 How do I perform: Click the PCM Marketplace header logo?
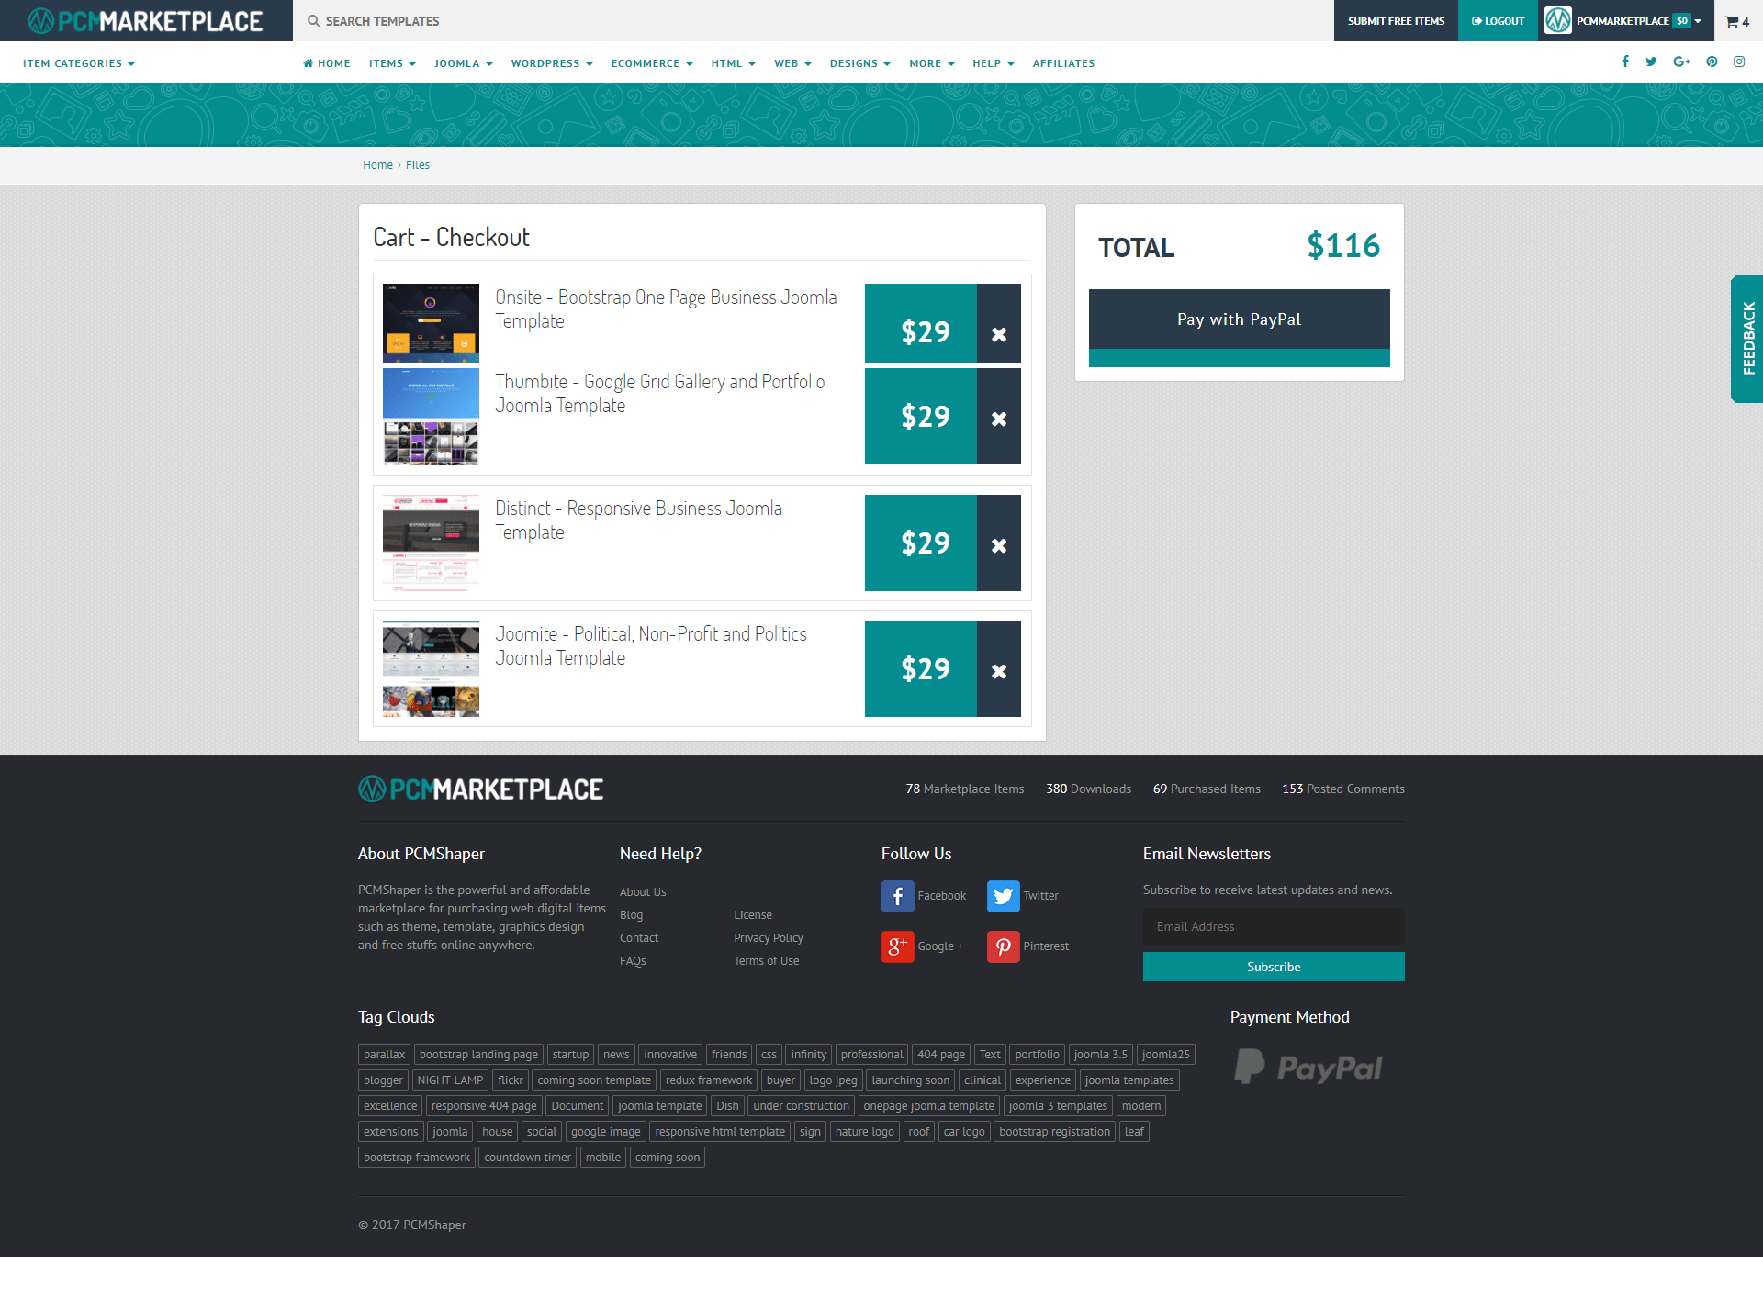[x=146, y=20]
